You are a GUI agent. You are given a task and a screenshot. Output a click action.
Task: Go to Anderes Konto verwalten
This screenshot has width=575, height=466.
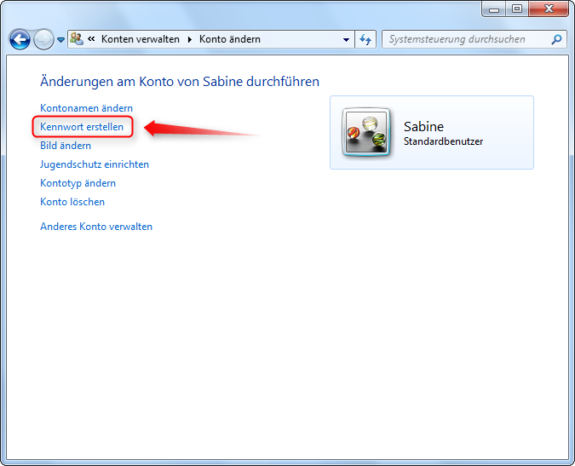point(96,227)
